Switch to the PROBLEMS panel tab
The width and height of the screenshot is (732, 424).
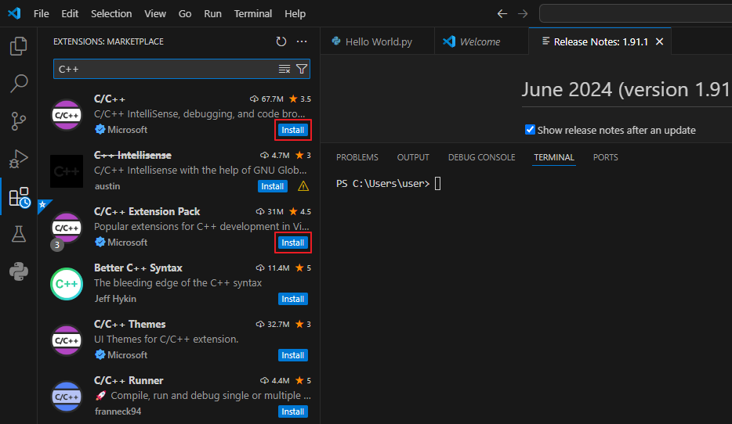[357, 157]
